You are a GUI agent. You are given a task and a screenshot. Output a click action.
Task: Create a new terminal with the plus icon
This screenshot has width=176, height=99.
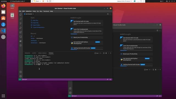[100, 53]
